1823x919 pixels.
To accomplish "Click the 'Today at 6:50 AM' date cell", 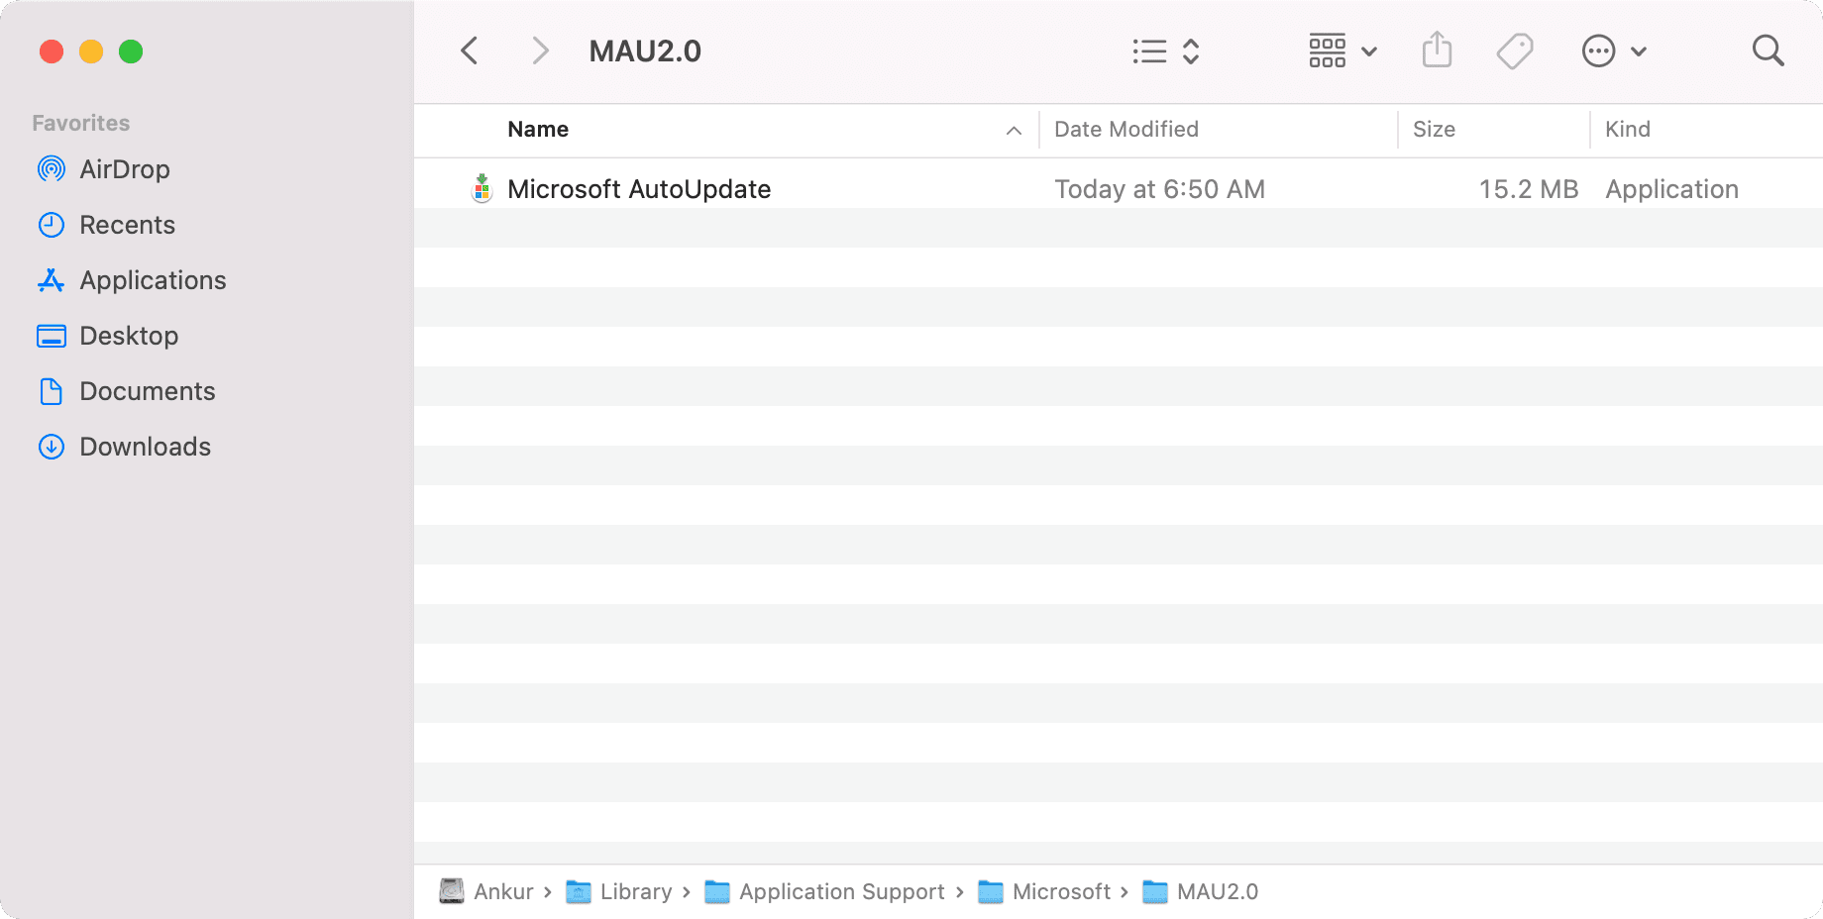I will point(1159,189).
